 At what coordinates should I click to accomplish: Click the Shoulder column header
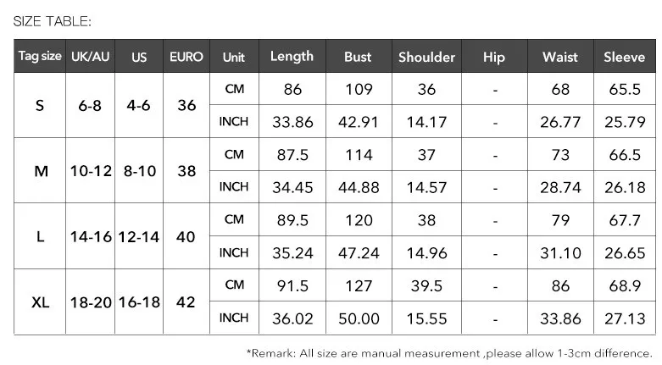426,57
